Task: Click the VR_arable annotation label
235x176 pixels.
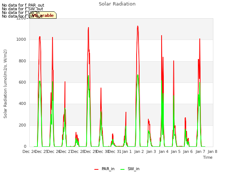Action: click(x=43, y=15)
